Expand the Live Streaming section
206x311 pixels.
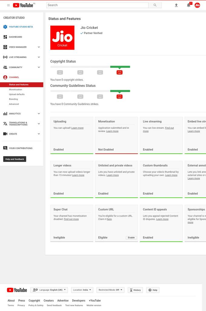tap(39, 57)
